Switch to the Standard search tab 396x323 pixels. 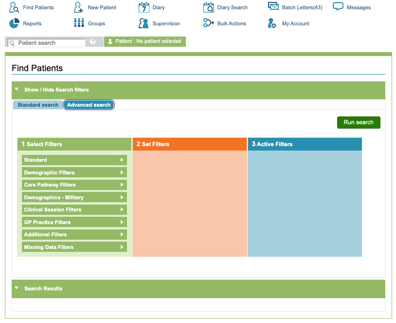click(x=38, y=105)
